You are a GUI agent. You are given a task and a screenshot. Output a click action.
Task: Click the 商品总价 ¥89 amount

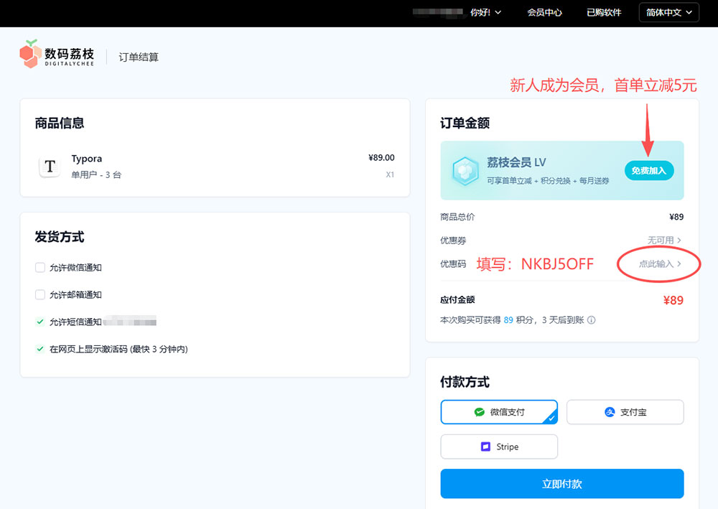pyautogui.click(x=676, y=217)
